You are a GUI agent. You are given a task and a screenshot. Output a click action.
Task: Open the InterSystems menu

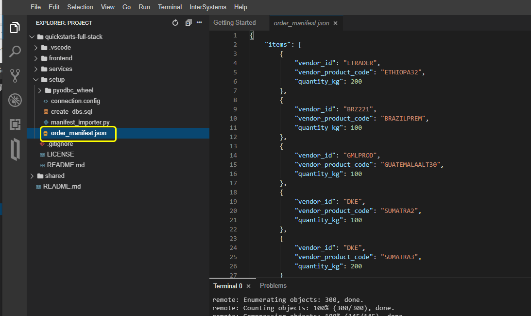click(208, 7)
